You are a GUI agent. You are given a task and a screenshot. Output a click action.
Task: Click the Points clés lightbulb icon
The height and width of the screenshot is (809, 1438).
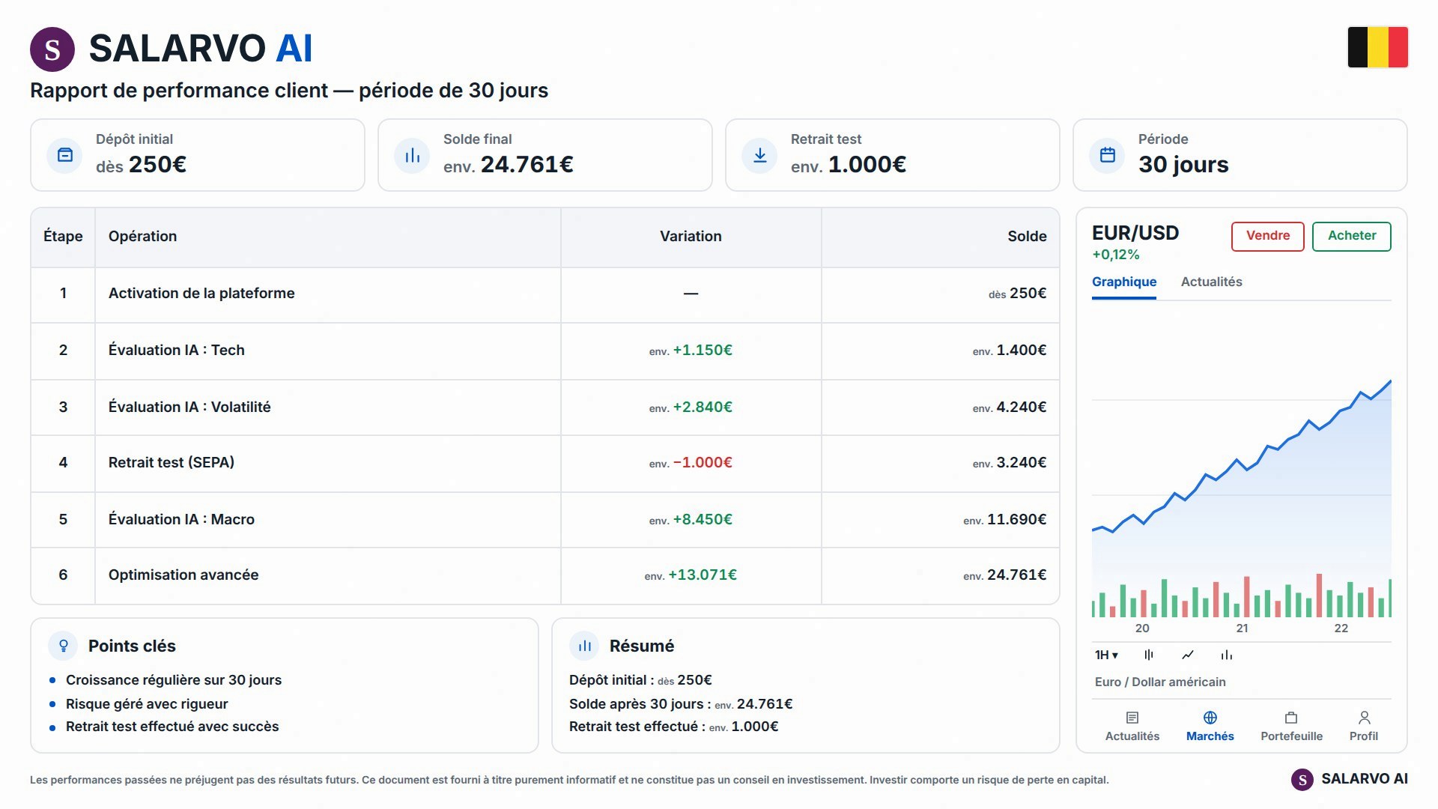click(64, 646)
